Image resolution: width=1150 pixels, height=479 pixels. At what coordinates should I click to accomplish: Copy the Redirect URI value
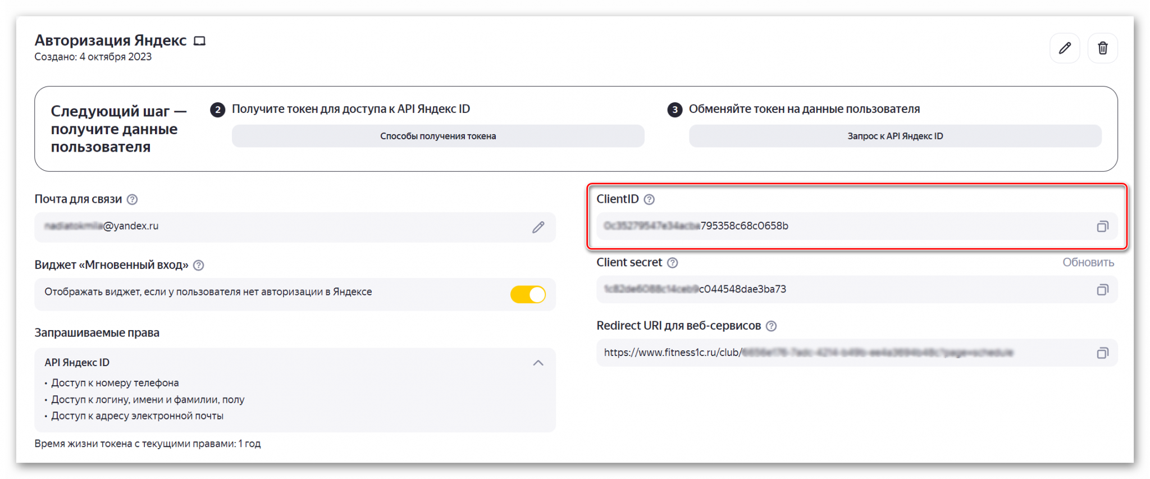(x=1103, y=353)
